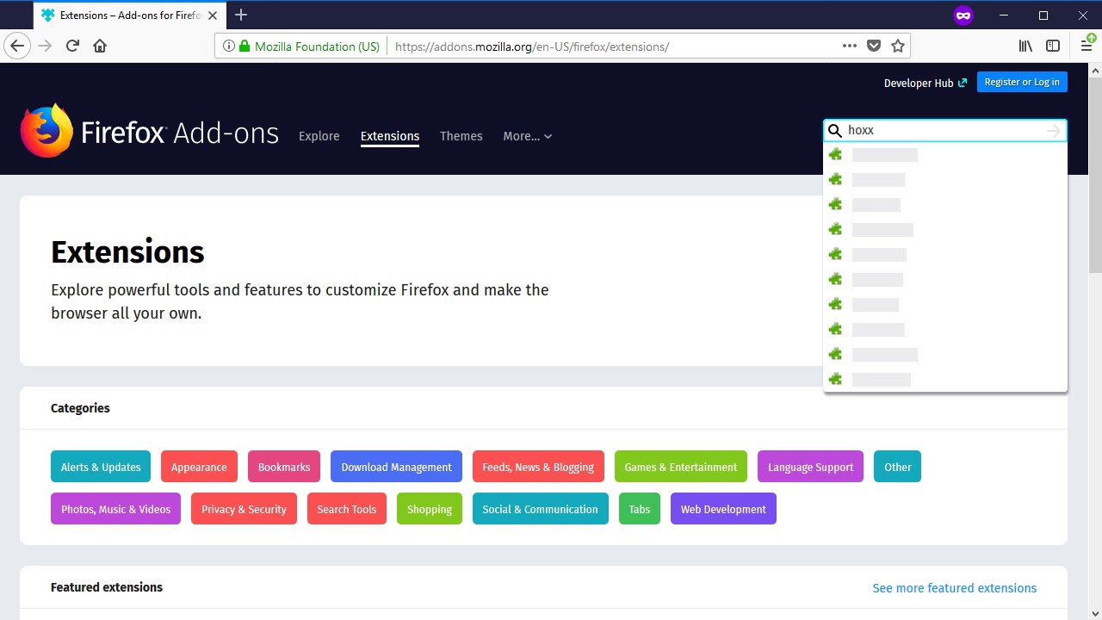Viewport: 1102px width, 620px height.
Task: Browse the Appearance category
Action: pyautogui.click(x=199, y=467)
